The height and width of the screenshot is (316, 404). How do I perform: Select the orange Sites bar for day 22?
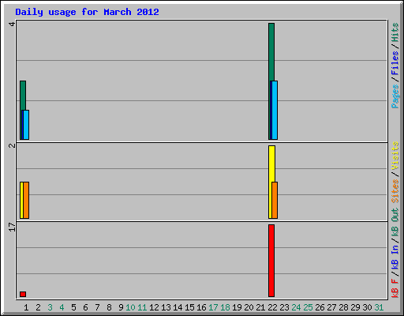pyautogui.click(x=275, y=200)
